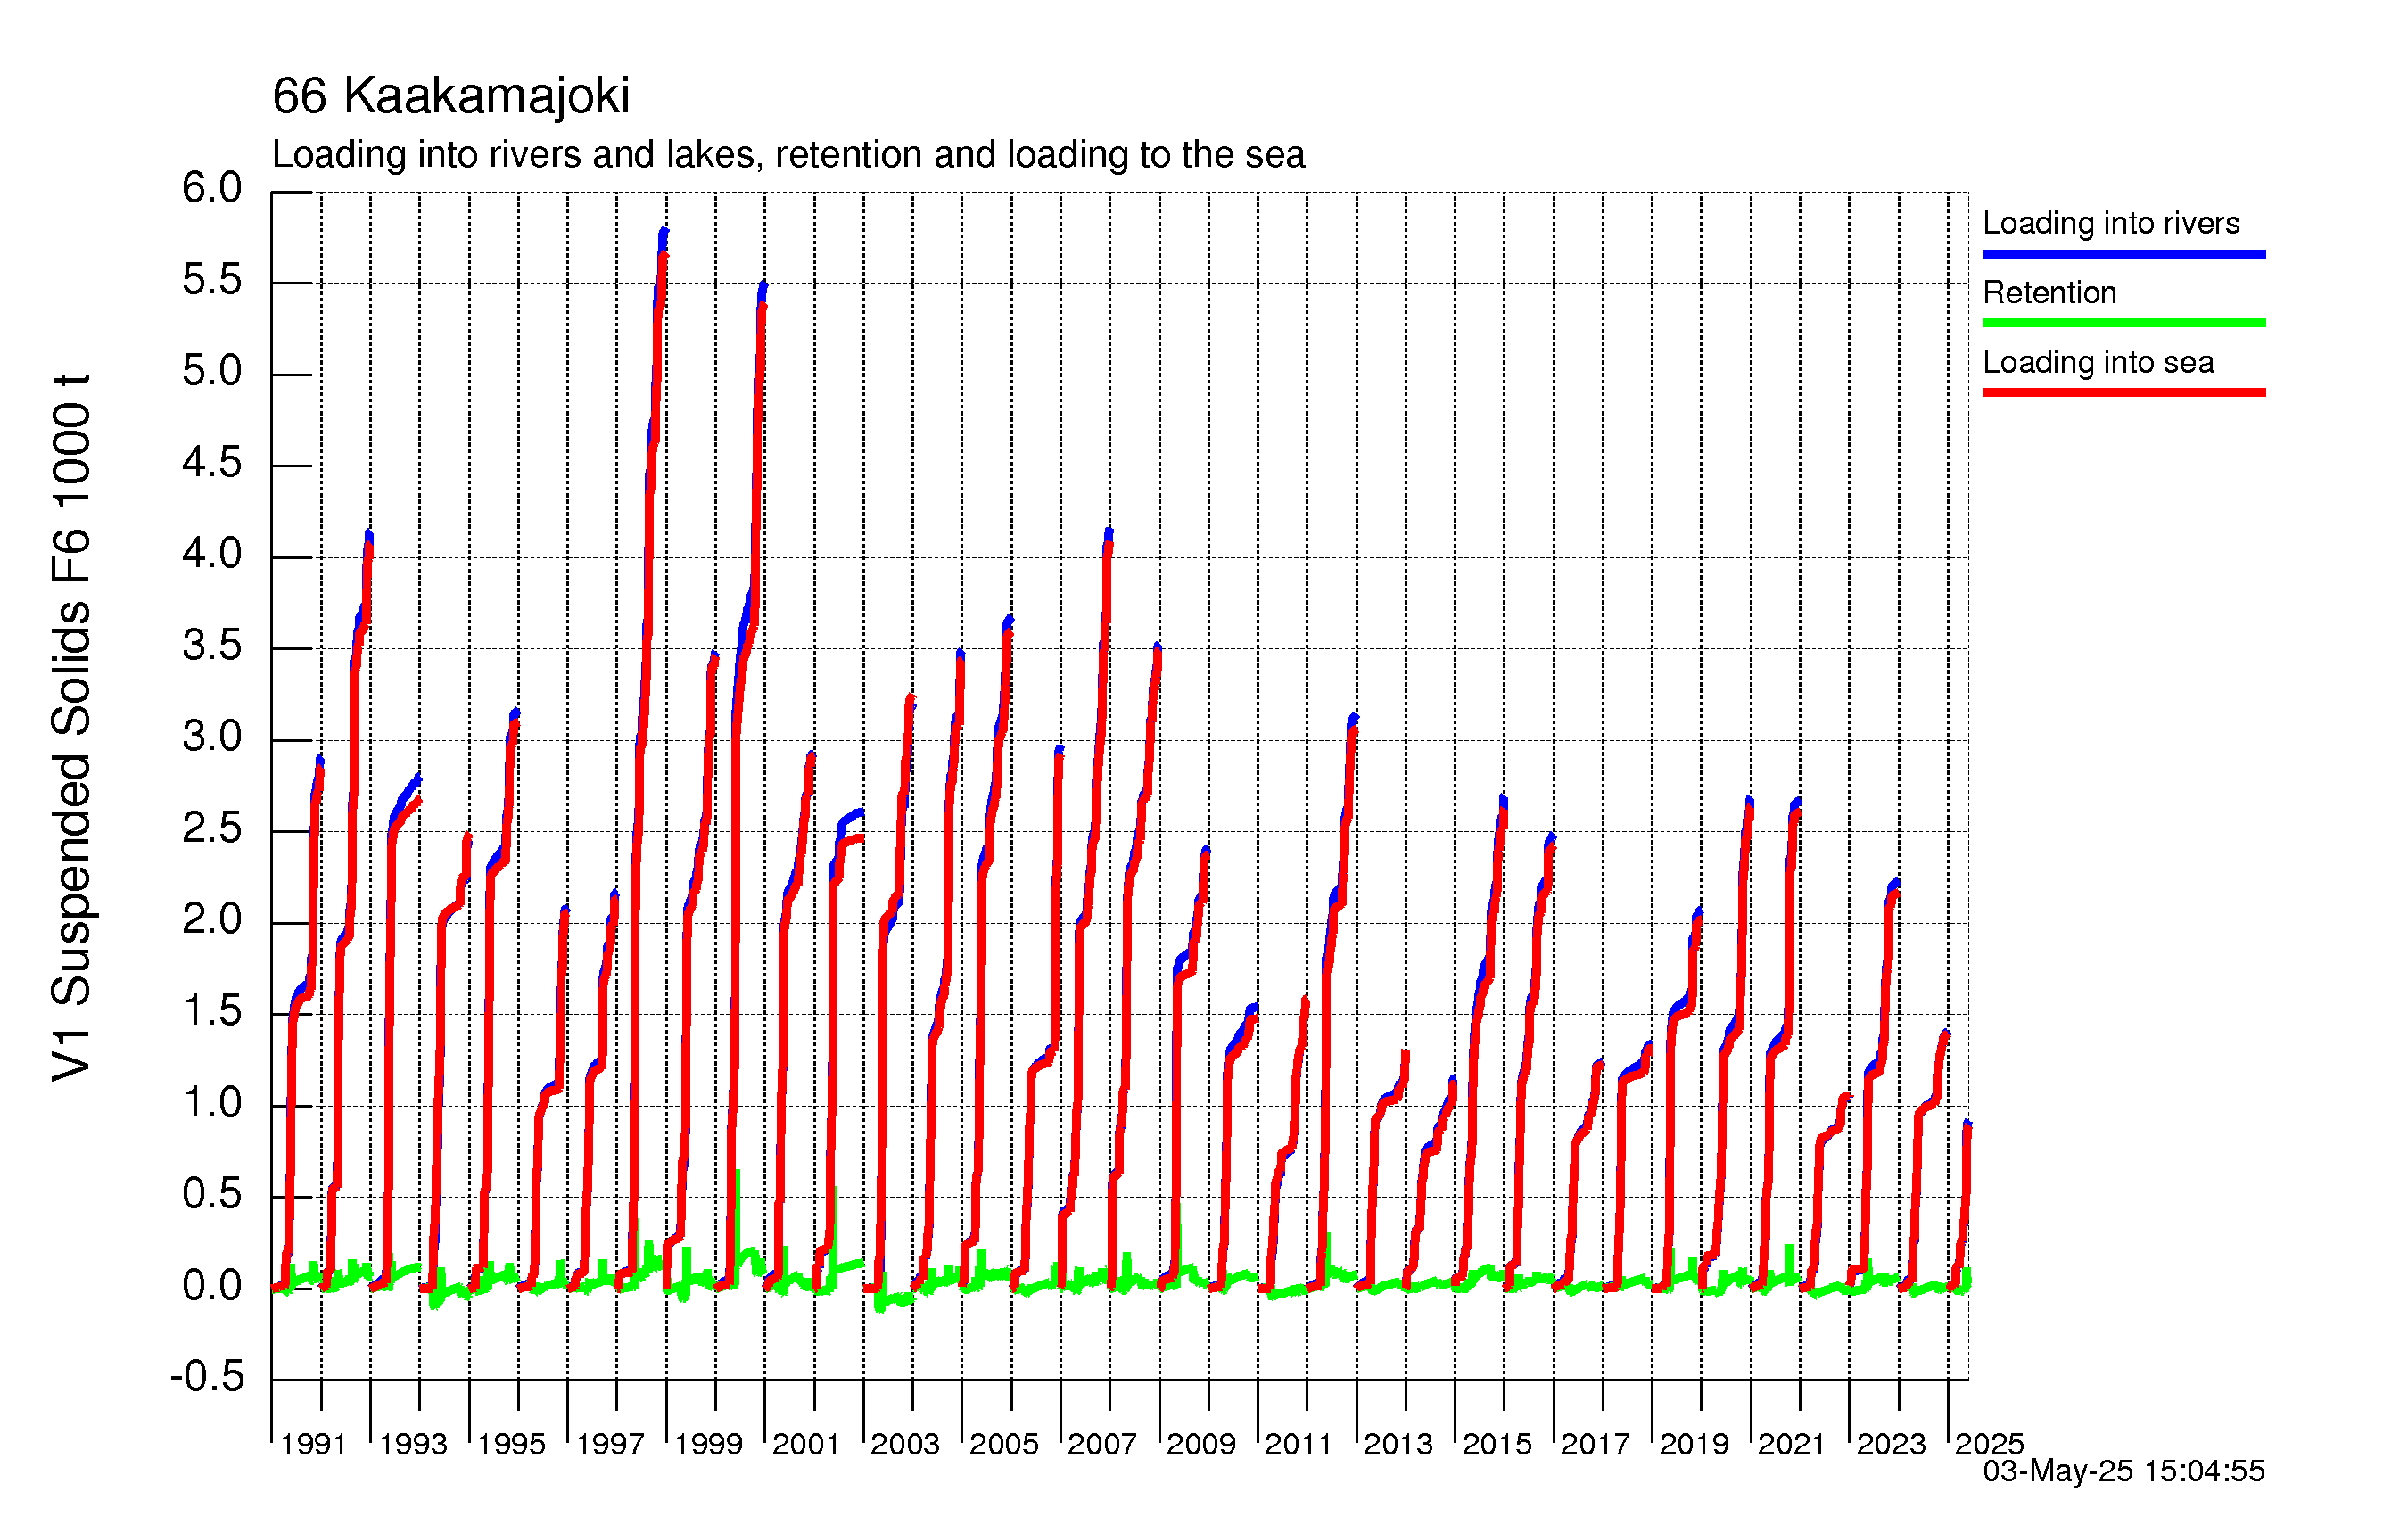This screenshot has height=1516, width=2408.
Task: Click the x-axis year label 1995
Action: point(511,1444)
